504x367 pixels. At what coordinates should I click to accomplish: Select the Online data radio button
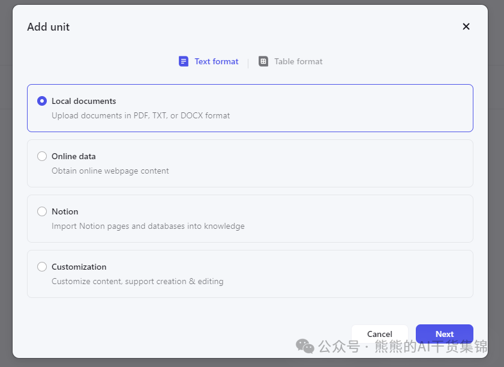(42, 156)
